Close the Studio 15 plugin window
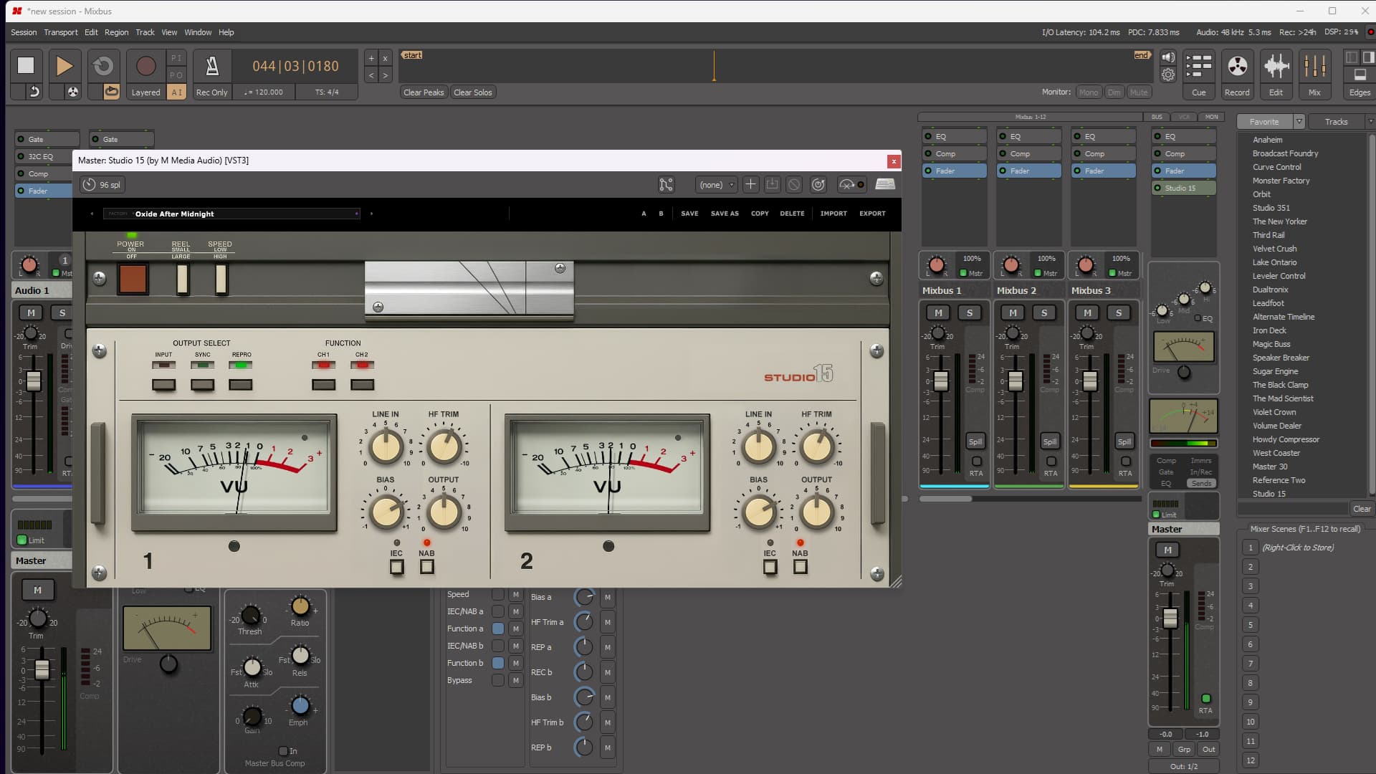The image size is (1376, 774). coord(894,161)
